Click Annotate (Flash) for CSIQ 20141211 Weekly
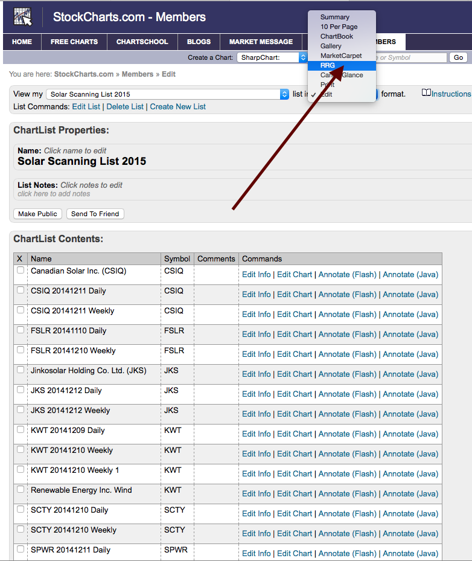This screenshot has width=472, height=561. tap(348, 315)
